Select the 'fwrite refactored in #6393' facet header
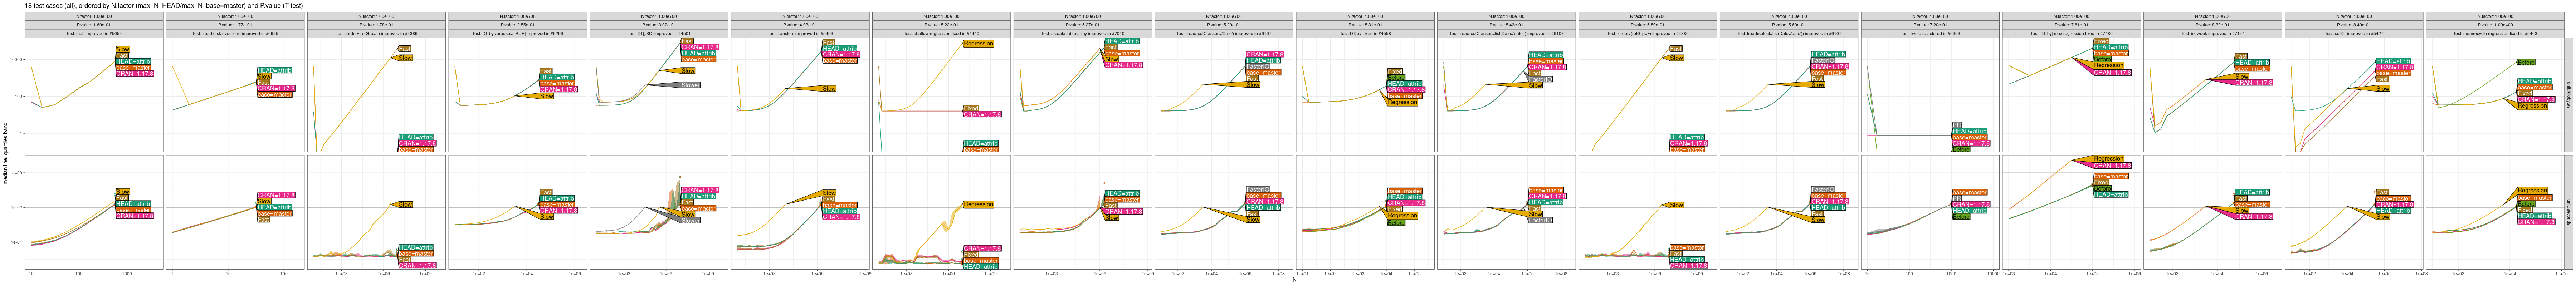The width and height of the screenshot is (2576, 286). (1929, 33)
